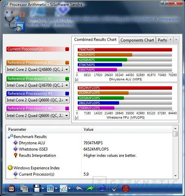Click the grey back arrow icon

point(79,188)
